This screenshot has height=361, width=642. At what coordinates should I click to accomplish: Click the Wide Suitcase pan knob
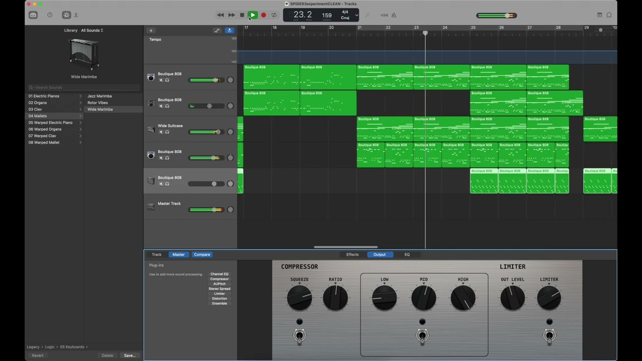(230, 132)
